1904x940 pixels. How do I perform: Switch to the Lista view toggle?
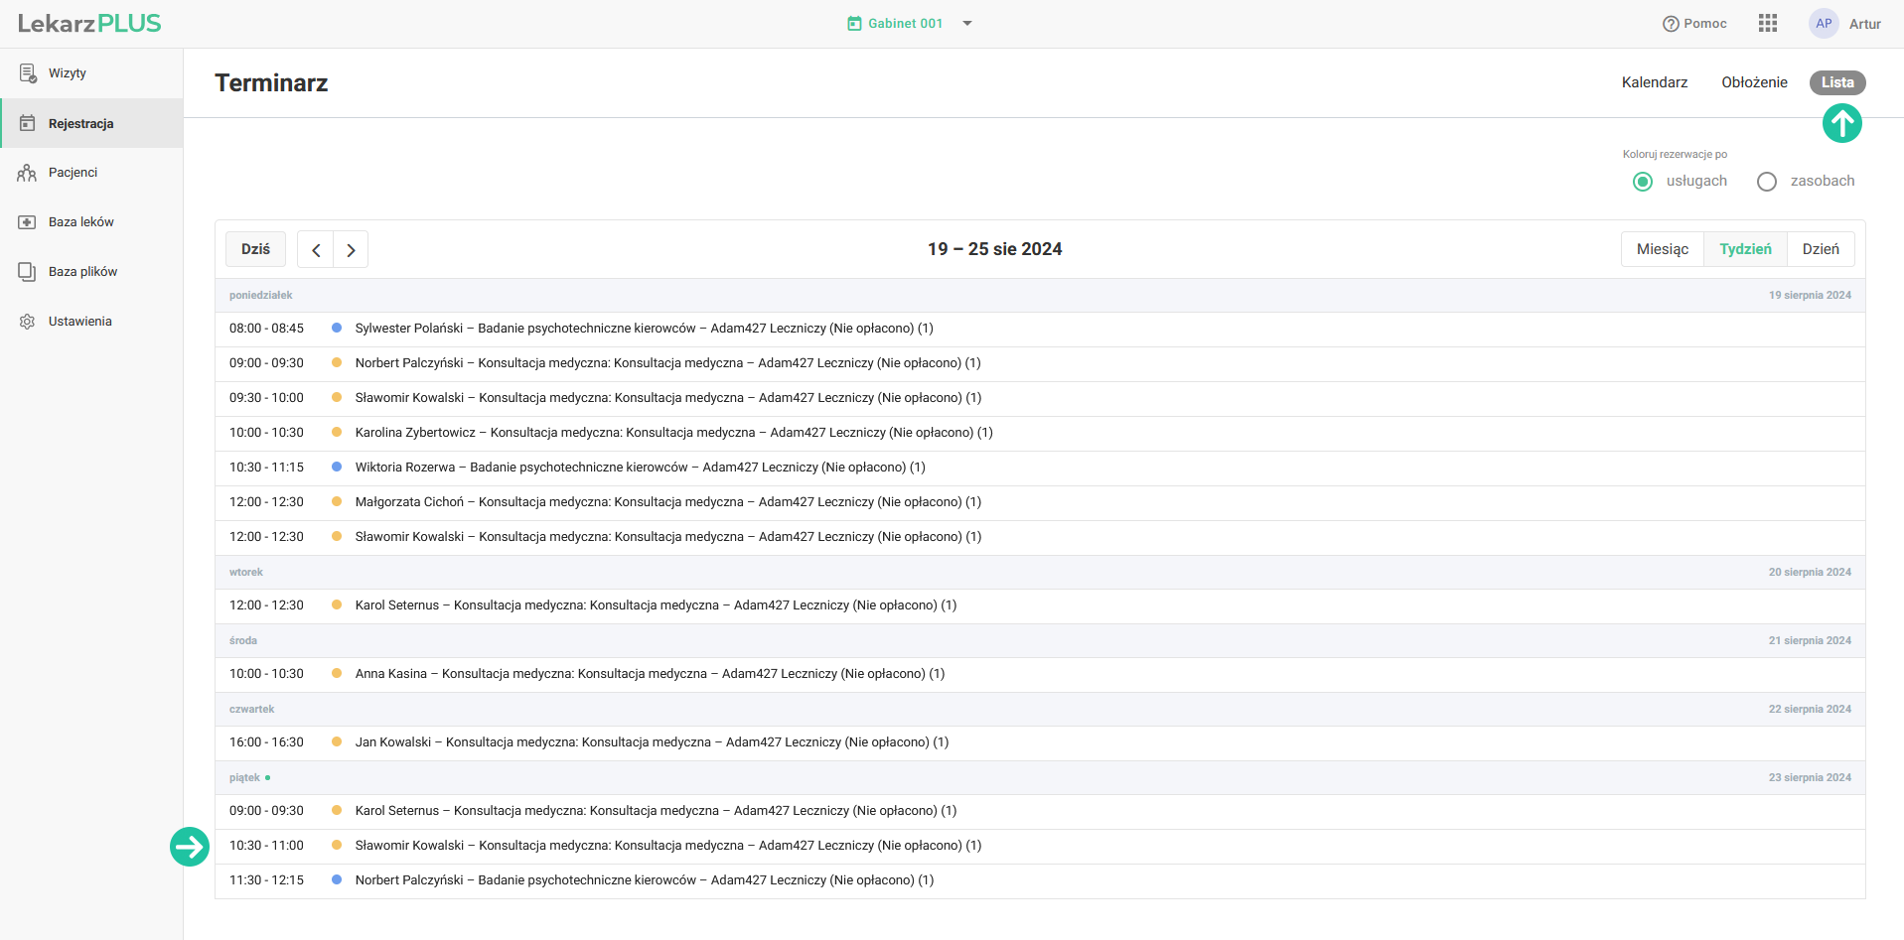tap(1836, 82)
